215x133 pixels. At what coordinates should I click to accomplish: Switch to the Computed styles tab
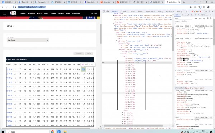[185, 15]
